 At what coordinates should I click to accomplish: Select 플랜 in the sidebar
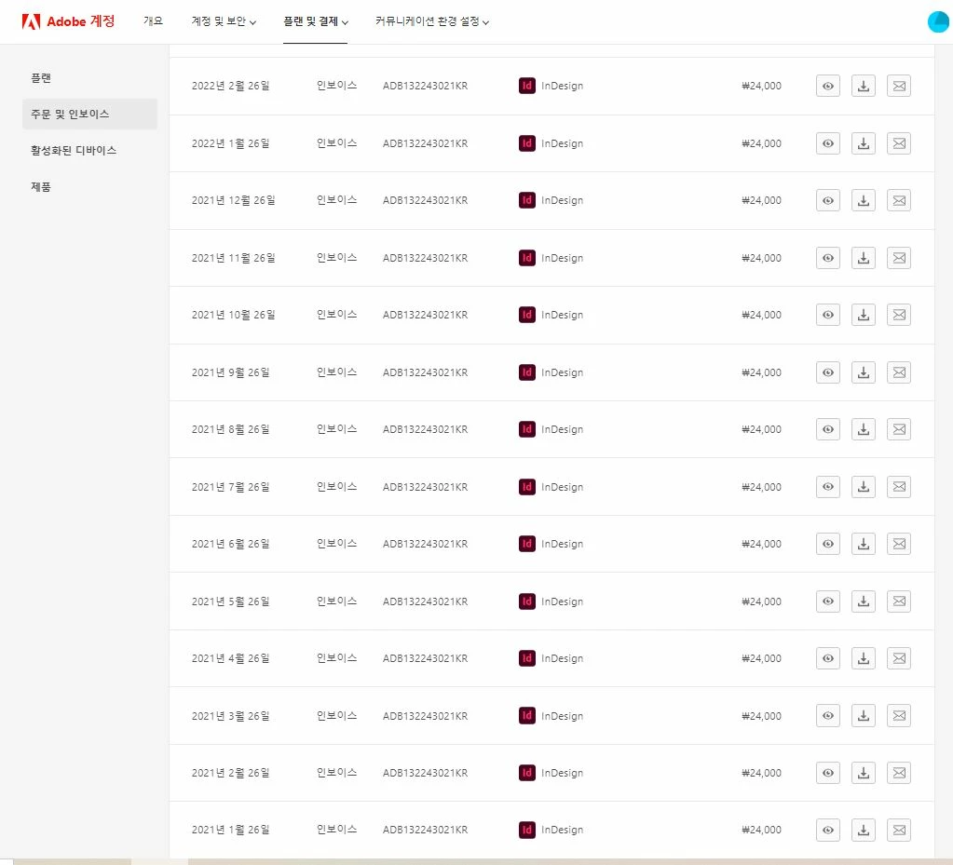tap(41, 78)
